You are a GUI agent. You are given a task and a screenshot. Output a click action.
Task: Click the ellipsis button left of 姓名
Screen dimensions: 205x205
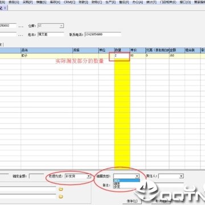point(21,35)
